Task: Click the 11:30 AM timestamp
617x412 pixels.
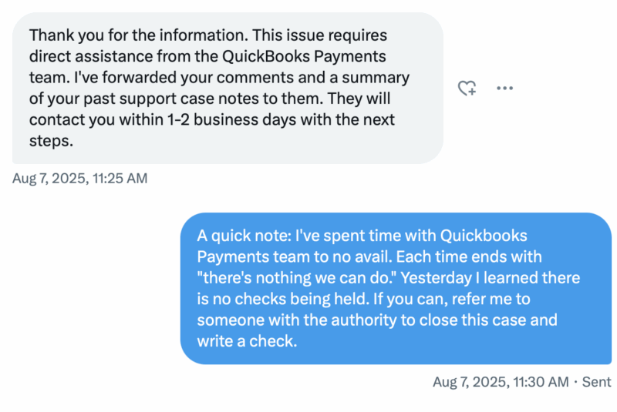Action: coord(501,381)
